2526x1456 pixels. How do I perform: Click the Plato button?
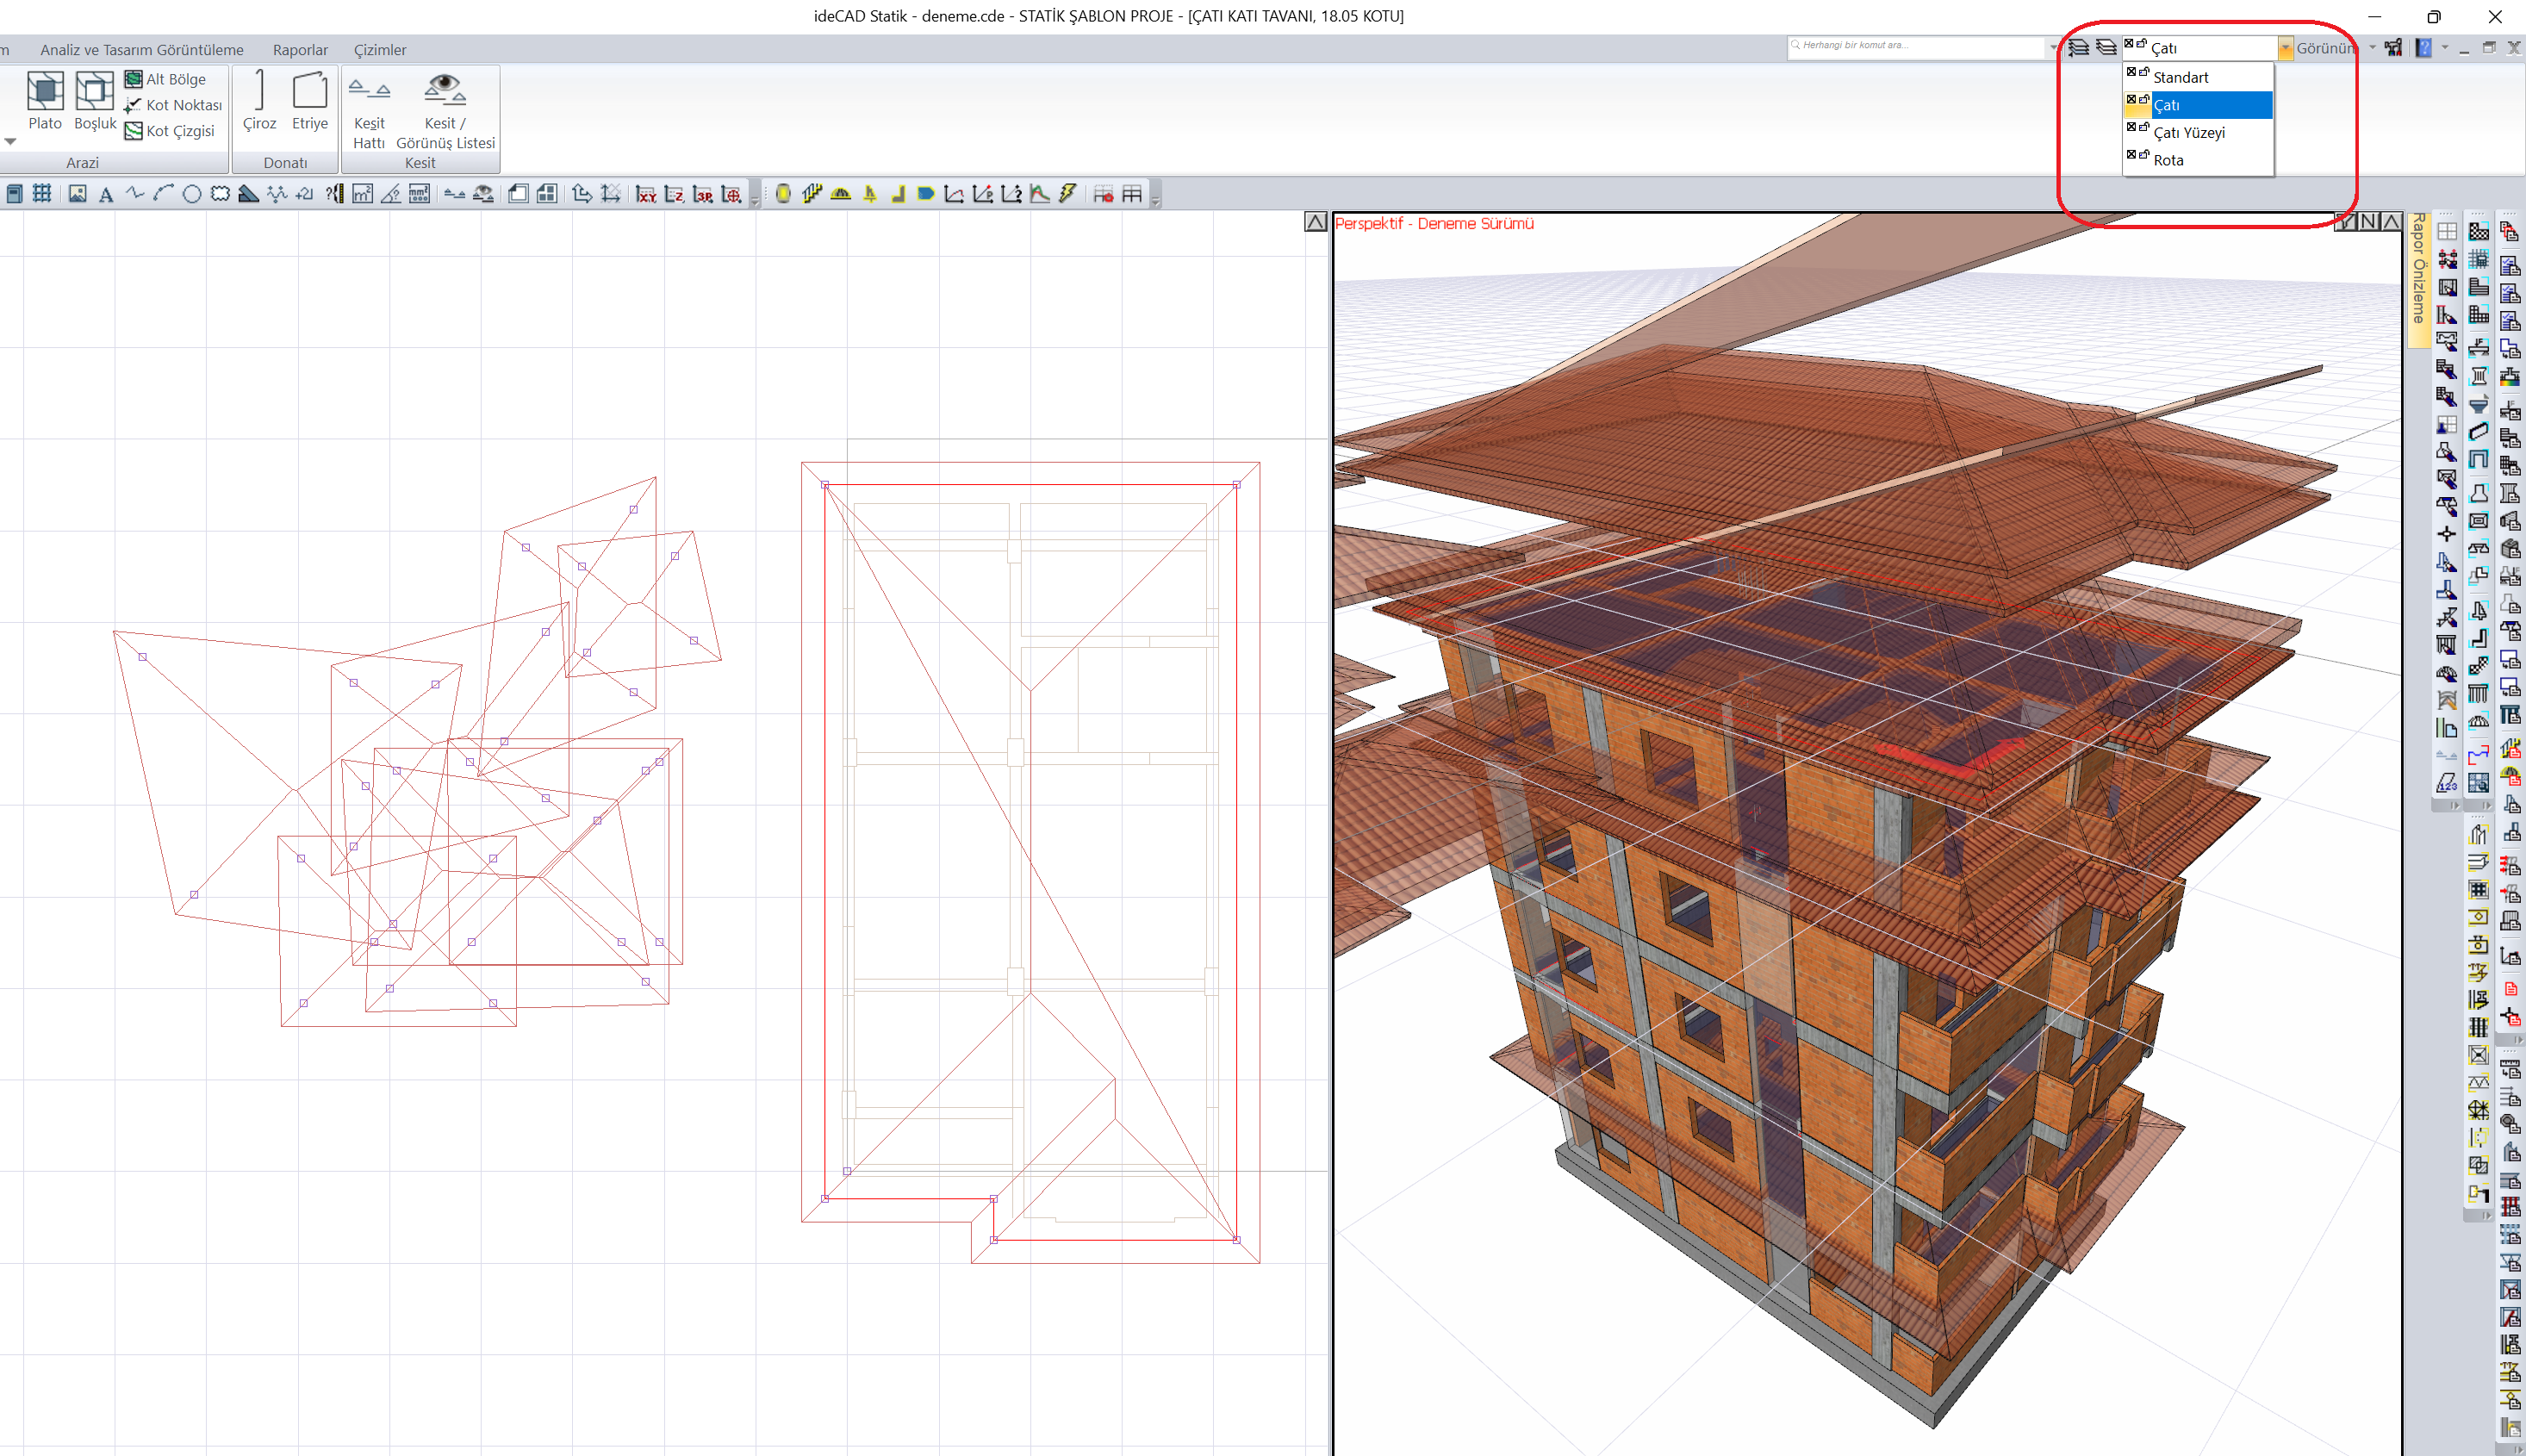tap(45, 102)
